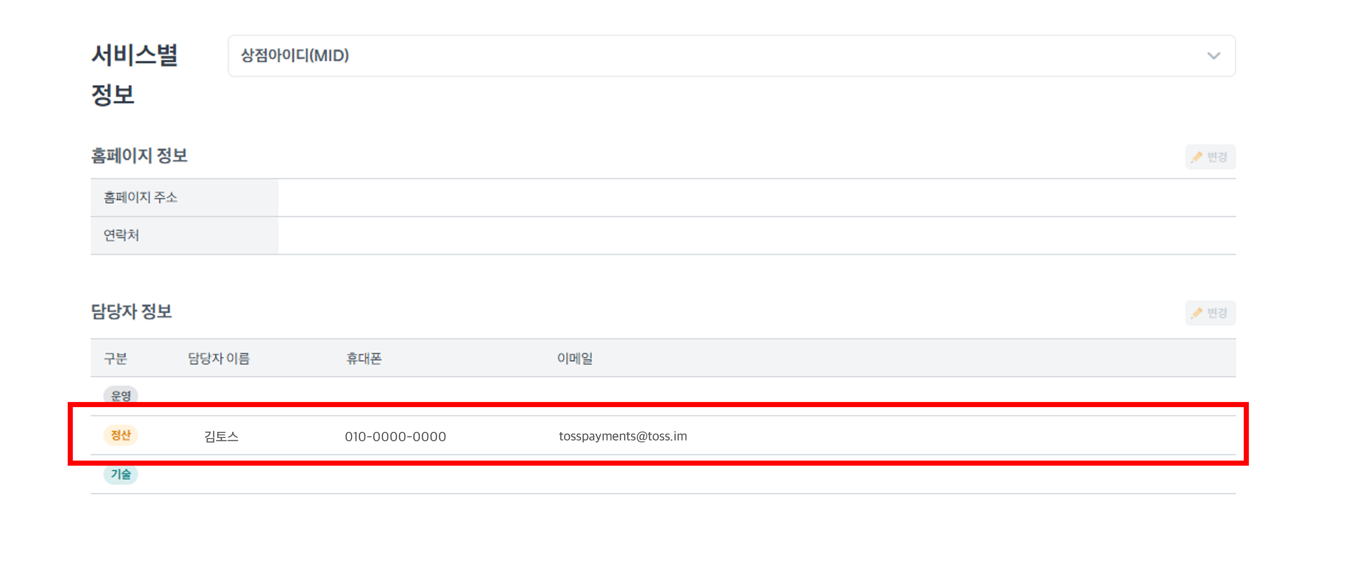This screenshot has height=569, width=1369.
Task: Click the orange 정산 badge
Action: coord(121,435)
